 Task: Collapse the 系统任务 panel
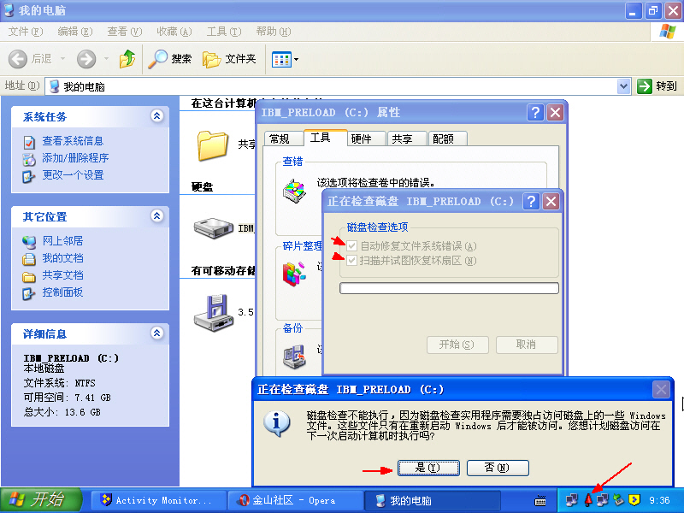[156, 116]
